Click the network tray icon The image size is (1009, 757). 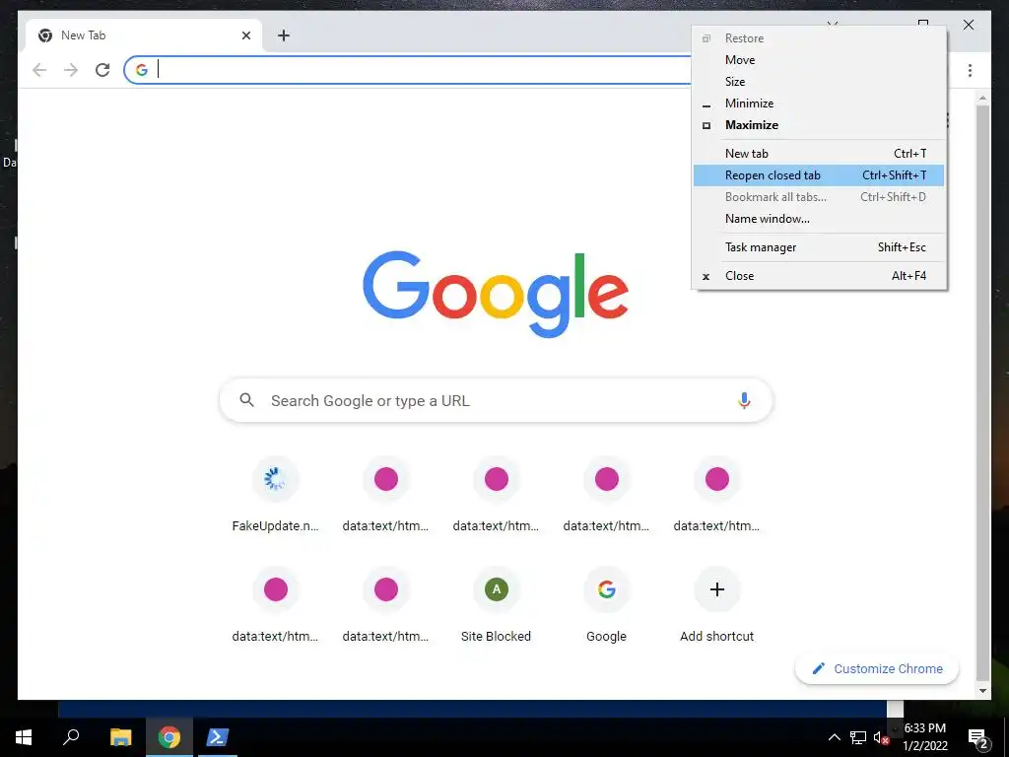[858, 737]
